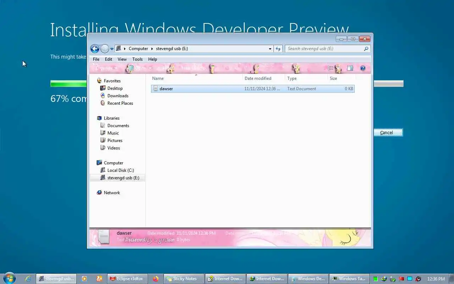The image size is (454, 284).
Task: Open the File menu
Action: pos(96,59)
